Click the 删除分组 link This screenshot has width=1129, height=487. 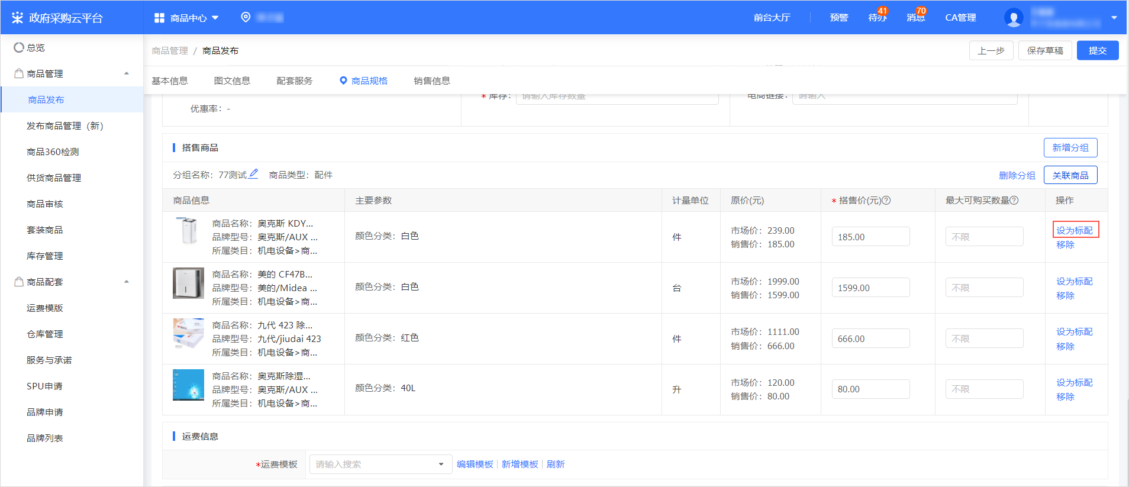1017,175
